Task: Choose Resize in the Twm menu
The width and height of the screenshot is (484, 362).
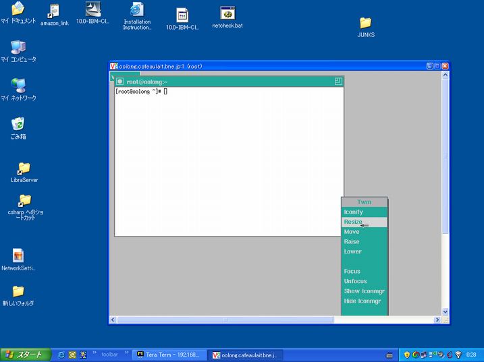Action: click(x=353, y=222)
